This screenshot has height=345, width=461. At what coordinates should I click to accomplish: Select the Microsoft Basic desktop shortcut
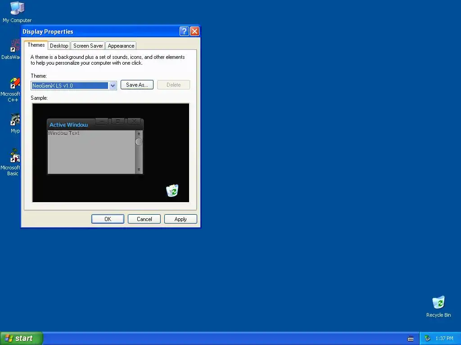(11, 162)
